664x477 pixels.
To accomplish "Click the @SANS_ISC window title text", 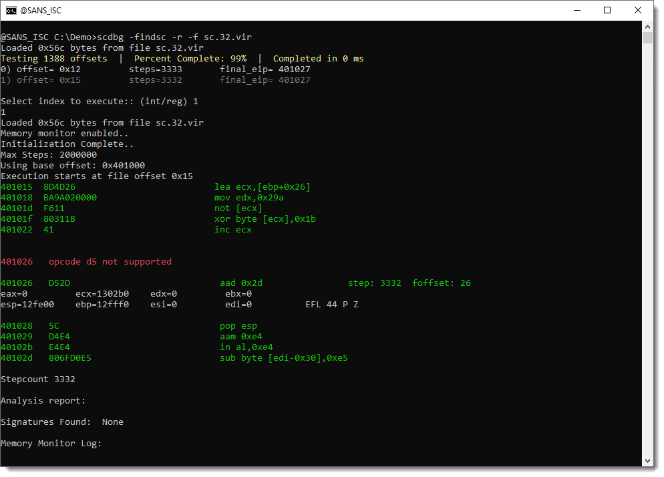I will 41,10.
